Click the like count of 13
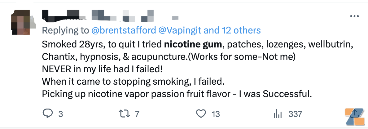The width and height of the screenshot is (368, 129). coord(216,114)
